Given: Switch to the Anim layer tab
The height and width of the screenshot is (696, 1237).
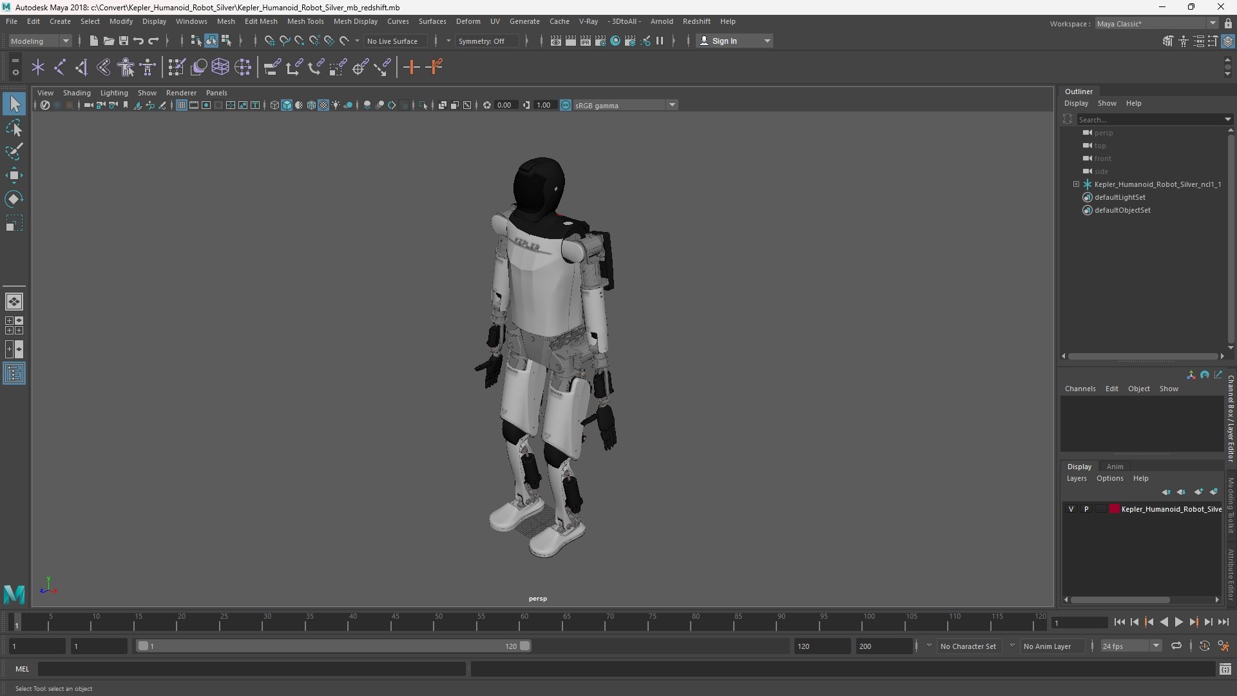Looking at the screenshot, I should coord(1115,467).
